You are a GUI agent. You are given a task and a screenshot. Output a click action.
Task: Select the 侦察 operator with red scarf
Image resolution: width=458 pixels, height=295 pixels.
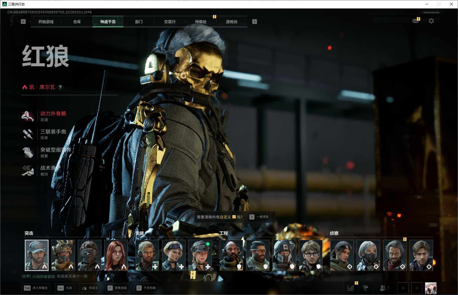click(395, 255)
